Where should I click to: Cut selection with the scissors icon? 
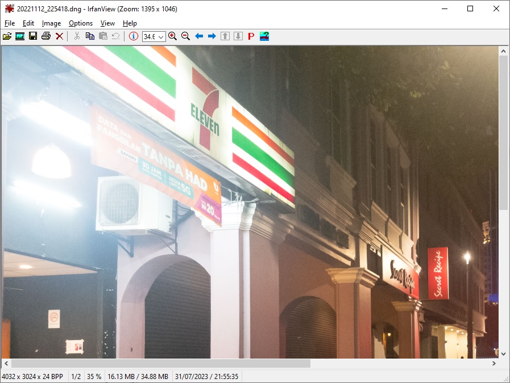pos(77,36)
